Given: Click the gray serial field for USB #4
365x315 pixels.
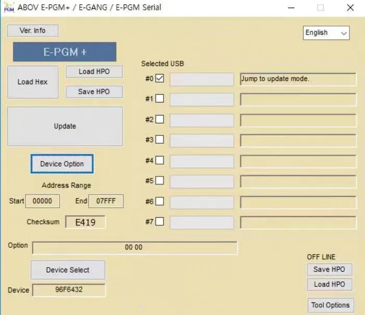Looking at the screenshot, I should (x=202, y=161).
